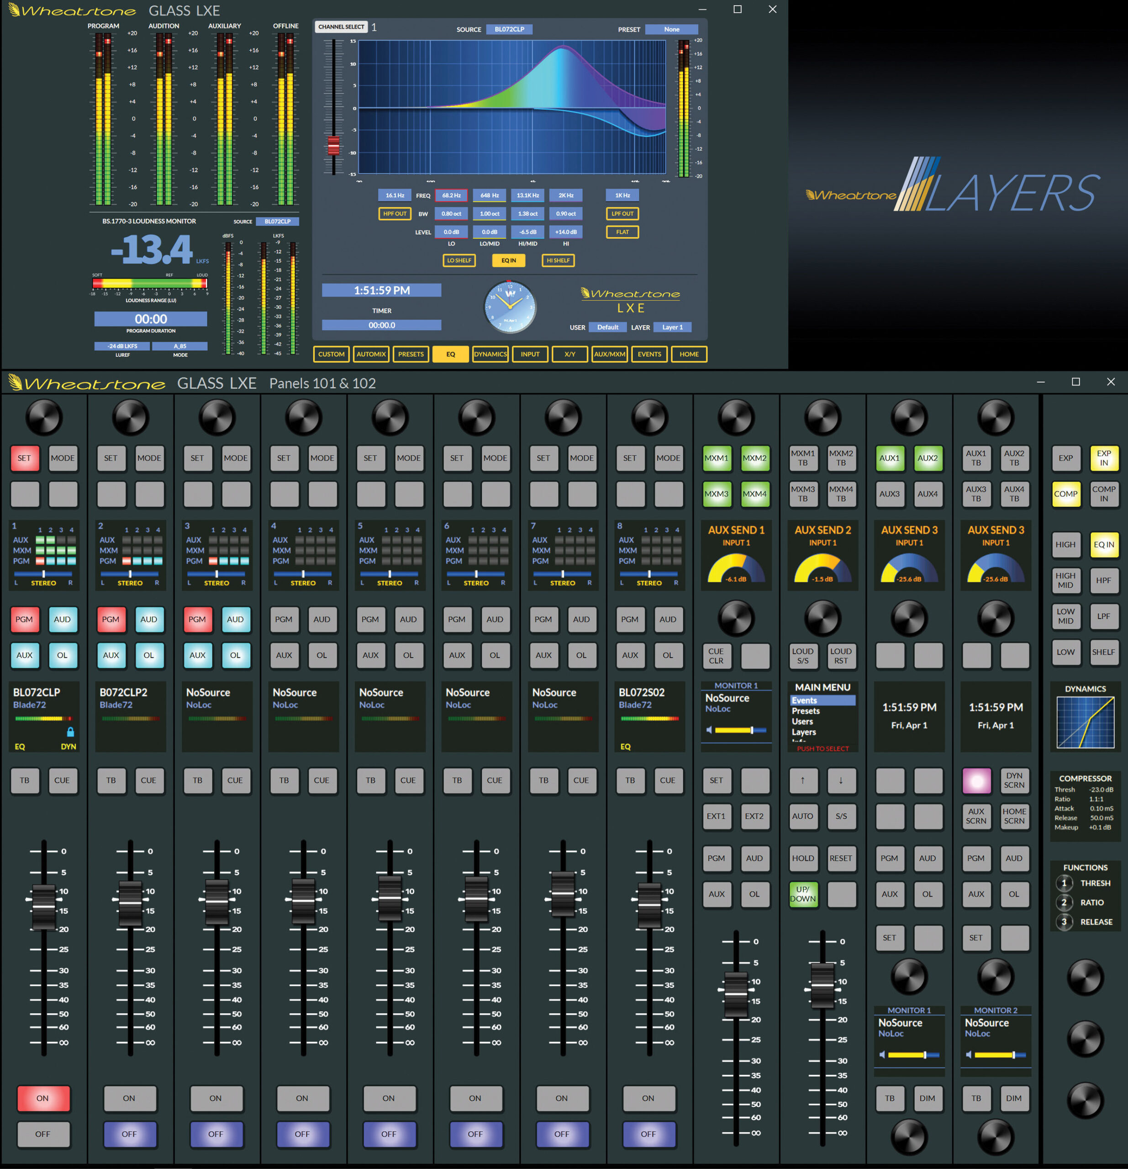Click the analog clock face
The width and height of the screenshot is (1128, 1169).
point(509,307)
